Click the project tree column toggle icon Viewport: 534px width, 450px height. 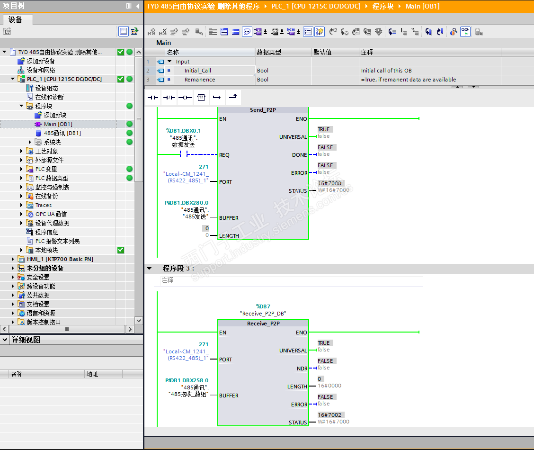click(x=129, y=6)
